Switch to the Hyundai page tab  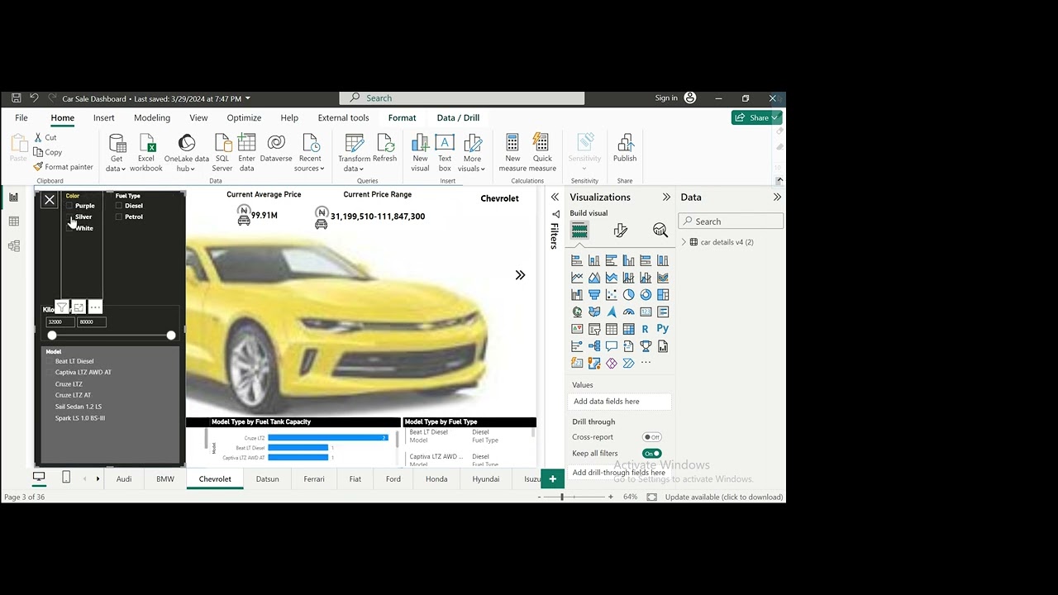coord(486,479)
